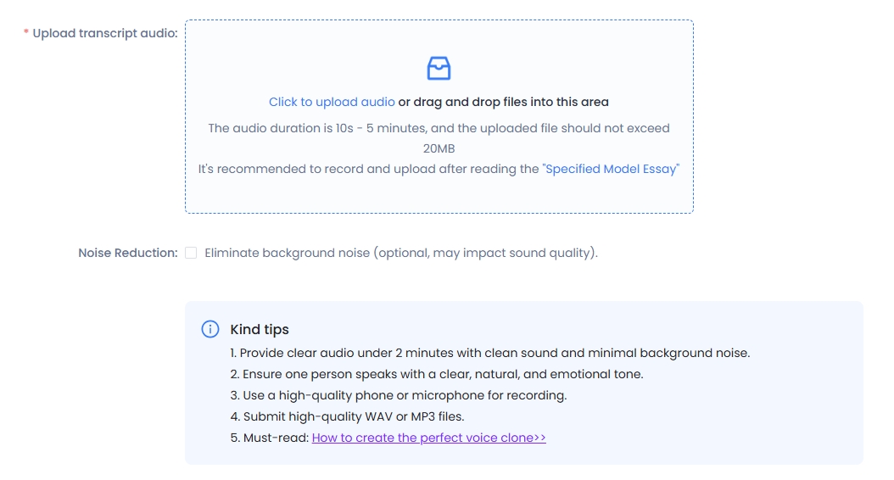Click the "Kind tips" heading
The image size is (894, 480).
[x=260, y=329]
